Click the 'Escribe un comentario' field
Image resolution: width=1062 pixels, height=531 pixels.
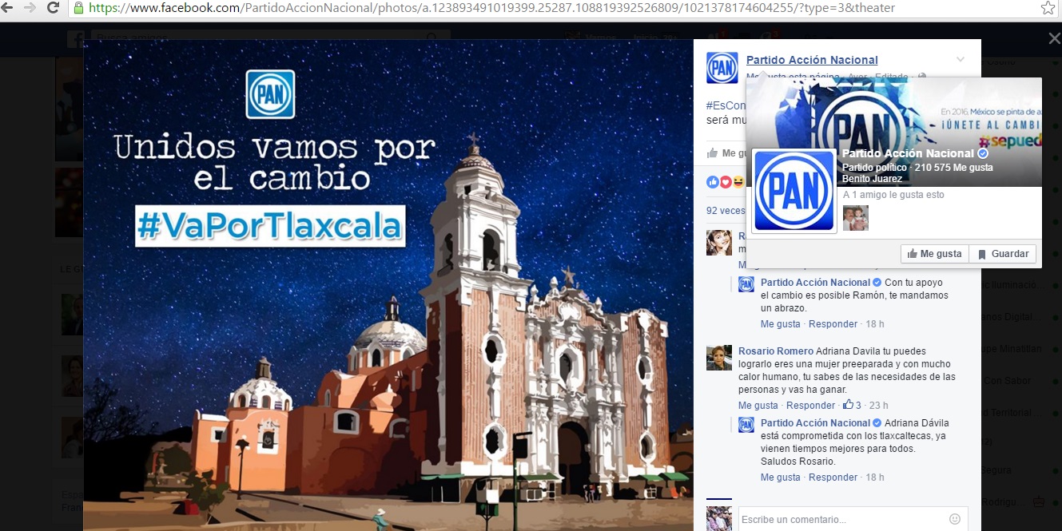(x=853, y=519)
